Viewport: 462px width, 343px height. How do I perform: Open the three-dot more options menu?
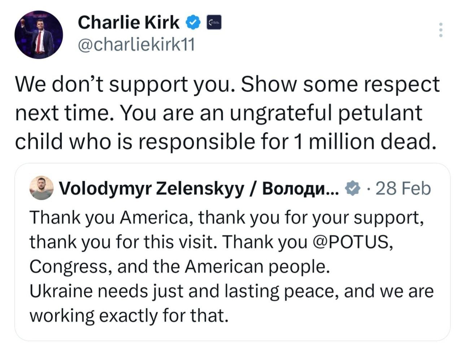pos(440,30)
